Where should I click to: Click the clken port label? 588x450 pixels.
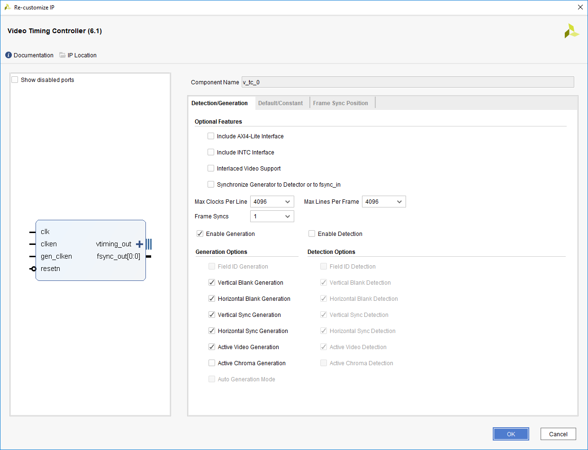click(49, 244)
